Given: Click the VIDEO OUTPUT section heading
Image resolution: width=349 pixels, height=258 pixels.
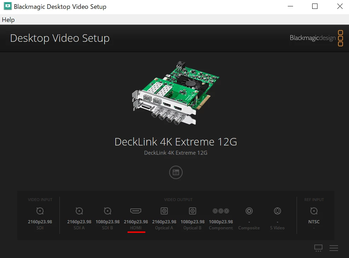Looking at the screenshot, I should [x=178, y=200].
